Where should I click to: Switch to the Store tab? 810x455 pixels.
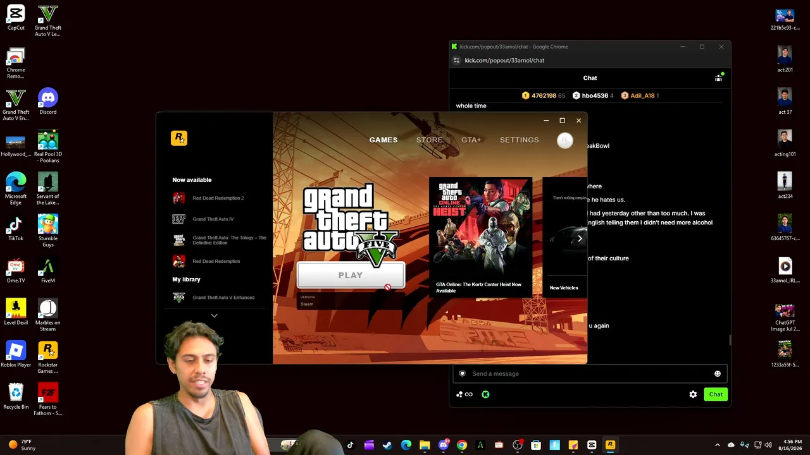[429, 140]
